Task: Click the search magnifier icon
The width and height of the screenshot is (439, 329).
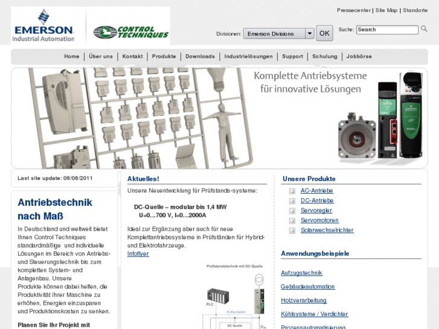Action: tap(424, 29)
